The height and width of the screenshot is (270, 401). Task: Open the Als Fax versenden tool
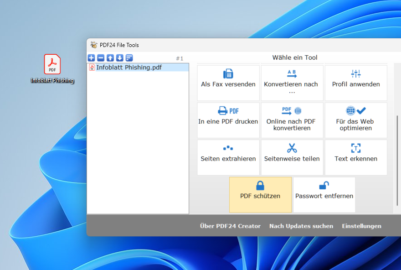pyautogui.click(x=228, y=83)
